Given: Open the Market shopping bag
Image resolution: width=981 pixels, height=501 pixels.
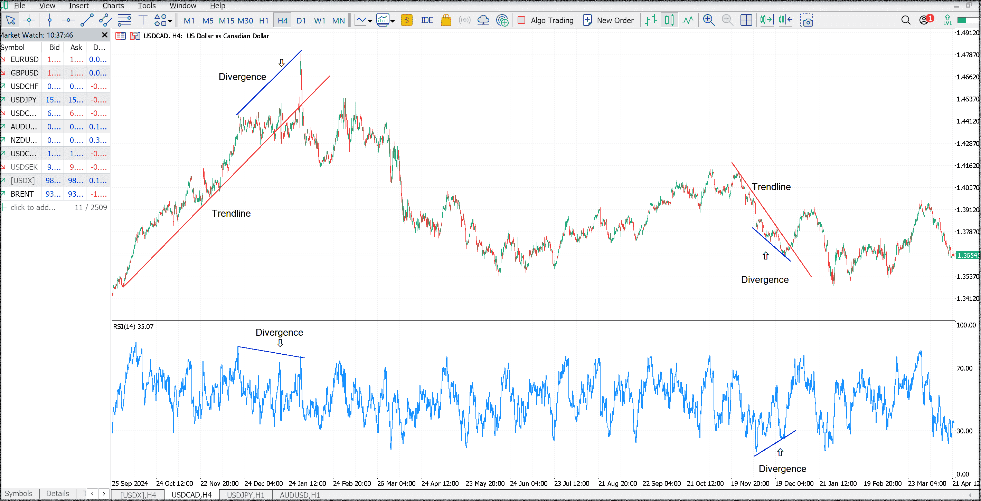Looking at the screenshot, I should [x=445, y=20].
